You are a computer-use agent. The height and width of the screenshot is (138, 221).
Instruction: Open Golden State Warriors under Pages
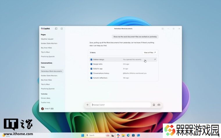point(49,43)
